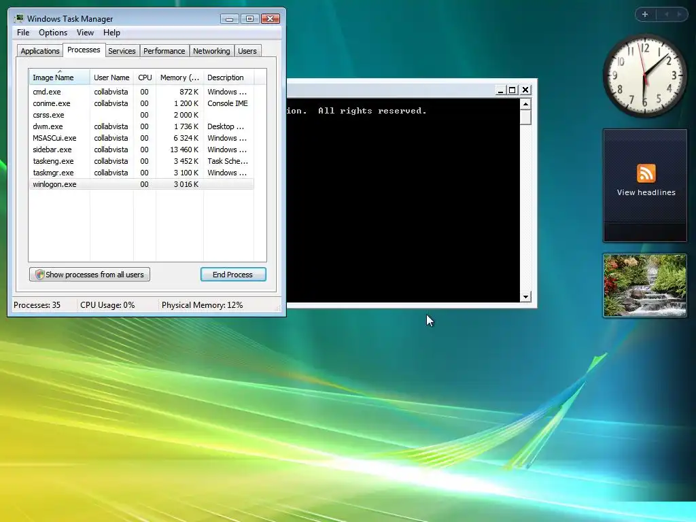
Task: Sort by the User Name column header
Action: click(111, 77)
